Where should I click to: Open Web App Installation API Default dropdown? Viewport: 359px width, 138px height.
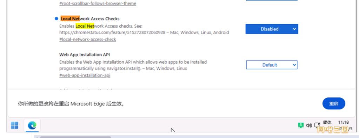272,65
